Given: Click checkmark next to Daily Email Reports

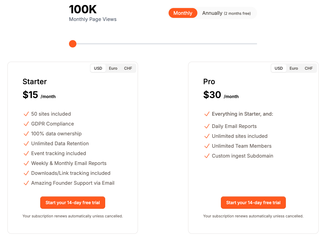Looking at the screenshot, I should (x=207, y=126).
